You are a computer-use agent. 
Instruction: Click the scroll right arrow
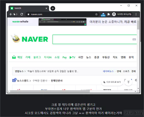[135, 91]
